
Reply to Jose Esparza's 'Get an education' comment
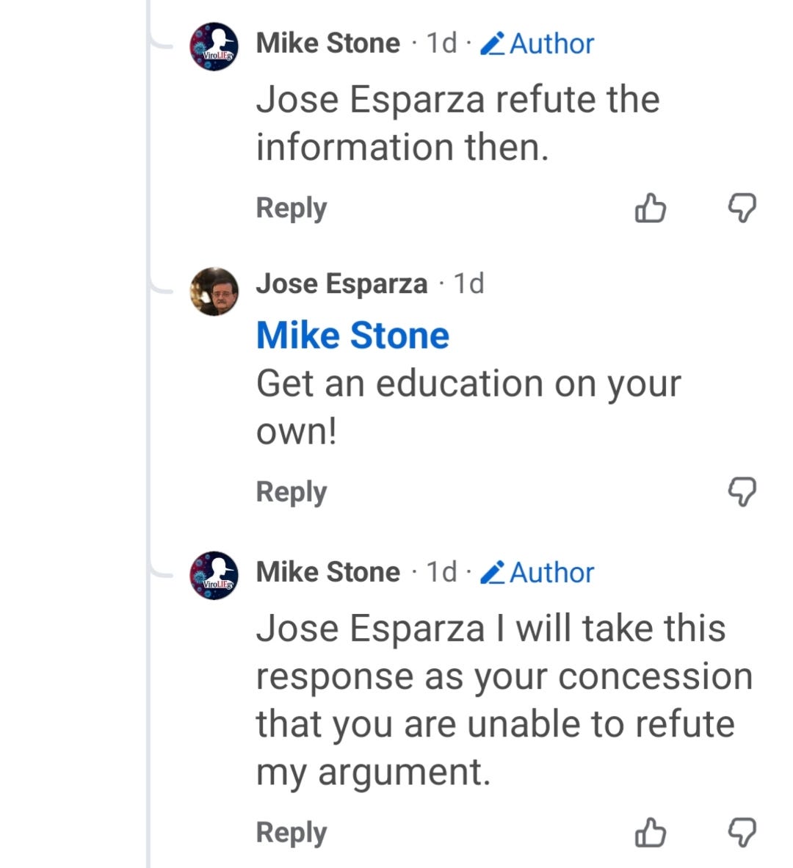coord(291,493)
